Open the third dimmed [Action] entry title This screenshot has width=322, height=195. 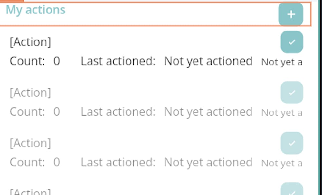(30, 143)
